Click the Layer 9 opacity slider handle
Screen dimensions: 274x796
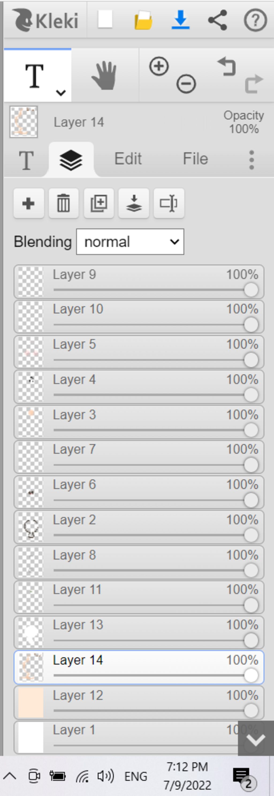(251, 290)
